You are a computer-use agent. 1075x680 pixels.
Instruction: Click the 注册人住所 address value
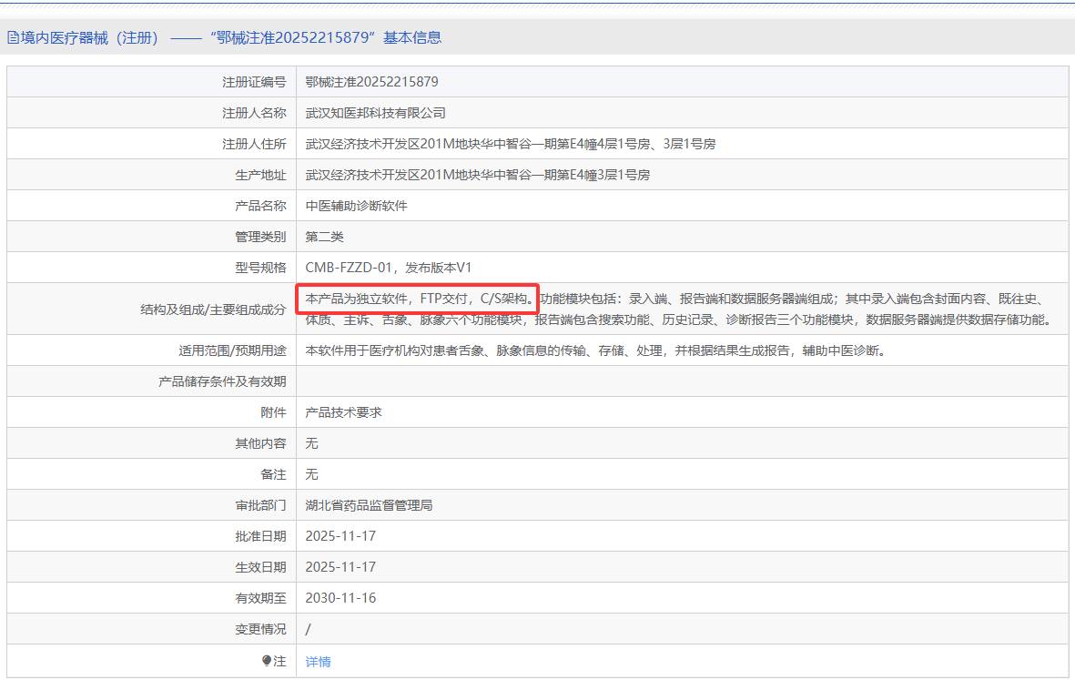click(510, 144)
